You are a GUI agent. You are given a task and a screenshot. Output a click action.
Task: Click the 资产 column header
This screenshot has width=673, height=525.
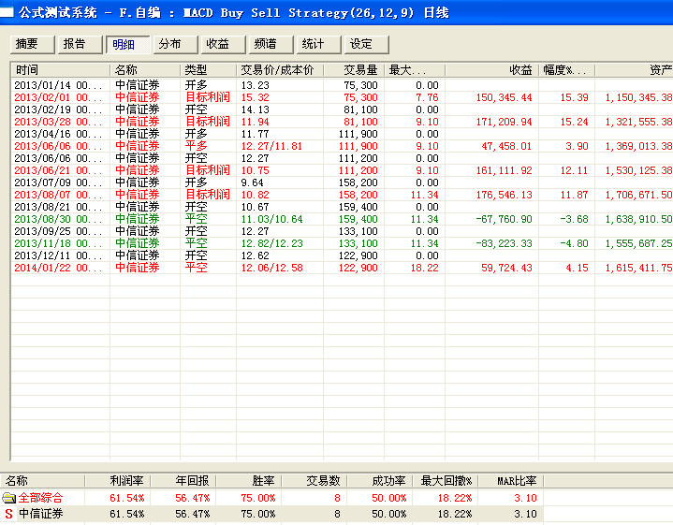(x=635, y=70)
